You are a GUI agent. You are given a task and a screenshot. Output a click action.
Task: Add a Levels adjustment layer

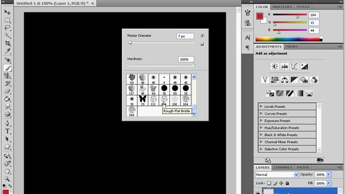coord(285,66)
